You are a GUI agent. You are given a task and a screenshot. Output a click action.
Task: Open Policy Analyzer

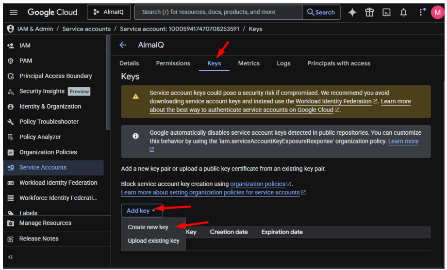point(40,137)
